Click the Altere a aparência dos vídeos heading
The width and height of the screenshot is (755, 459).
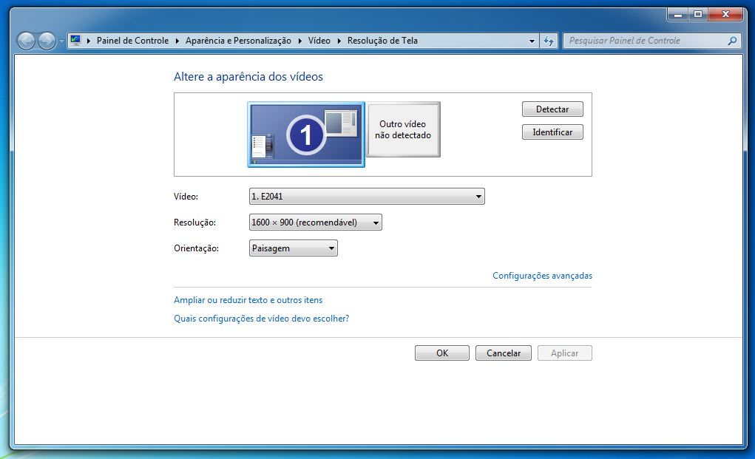(248, 77)
